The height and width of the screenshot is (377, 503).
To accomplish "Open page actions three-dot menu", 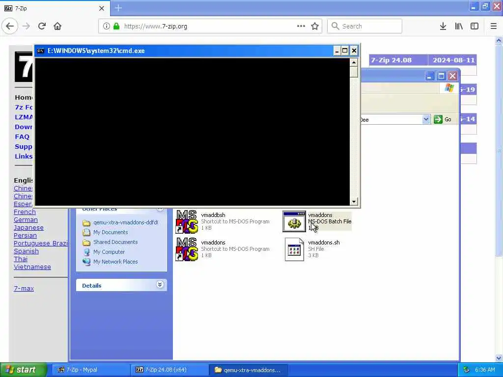I will click(301, 27).
